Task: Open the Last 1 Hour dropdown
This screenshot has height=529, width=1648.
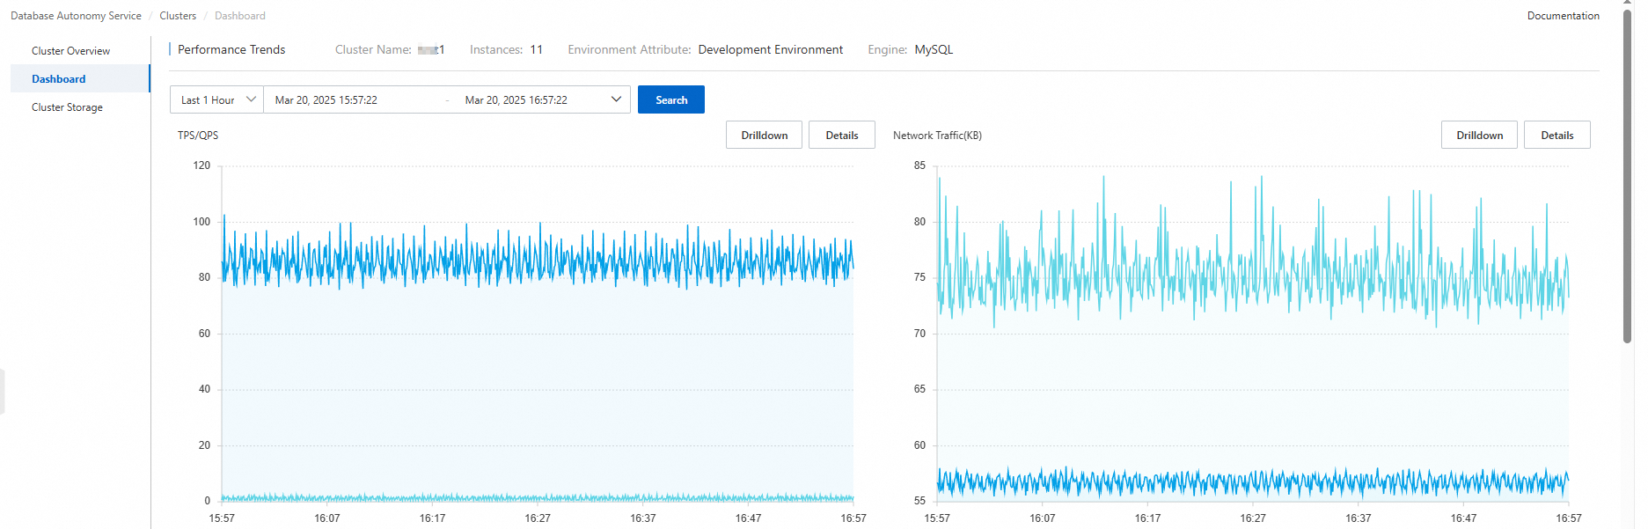Action: [x=216, y=100]
